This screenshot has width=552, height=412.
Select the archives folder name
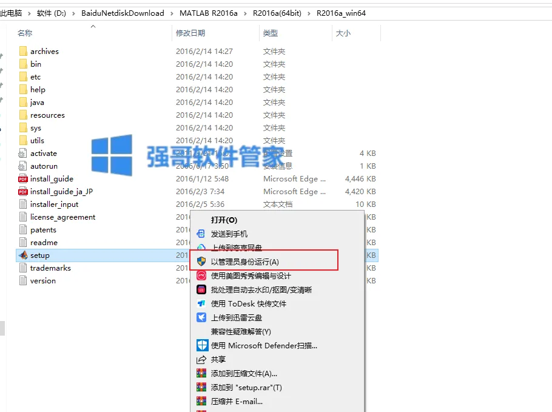point(44,52)
